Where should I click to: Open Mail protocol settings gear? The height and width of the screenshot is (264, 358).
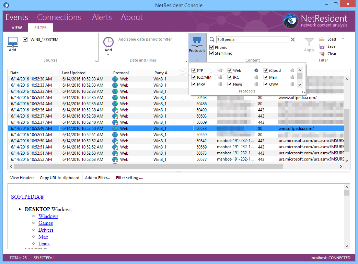point(292,77)
